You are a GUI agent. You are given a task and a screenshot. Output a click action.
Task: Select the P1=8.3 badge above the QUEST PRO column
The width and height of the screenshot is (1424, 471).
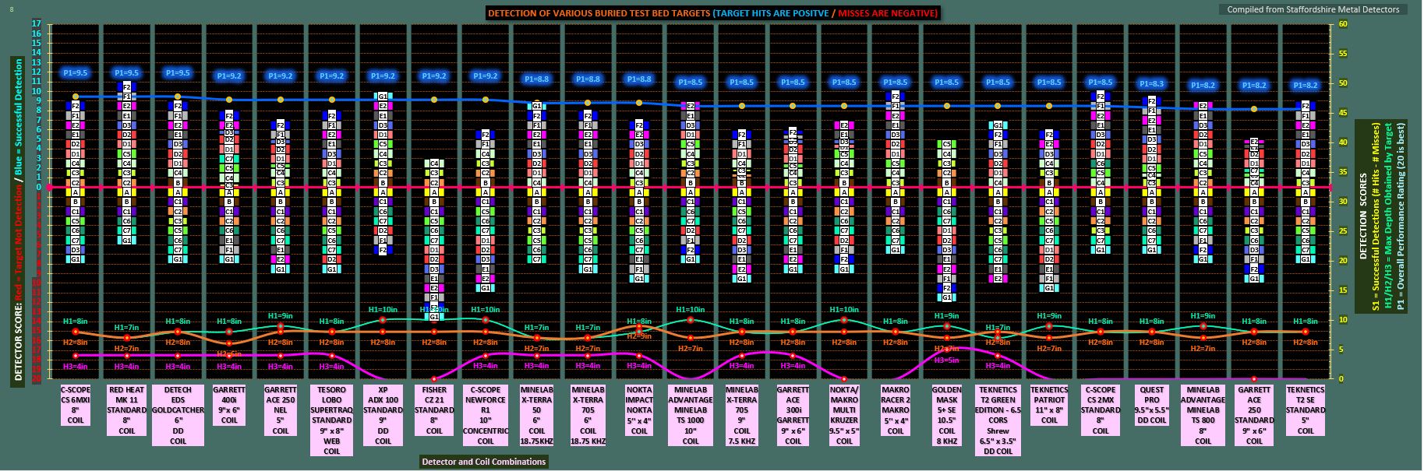1151,84
